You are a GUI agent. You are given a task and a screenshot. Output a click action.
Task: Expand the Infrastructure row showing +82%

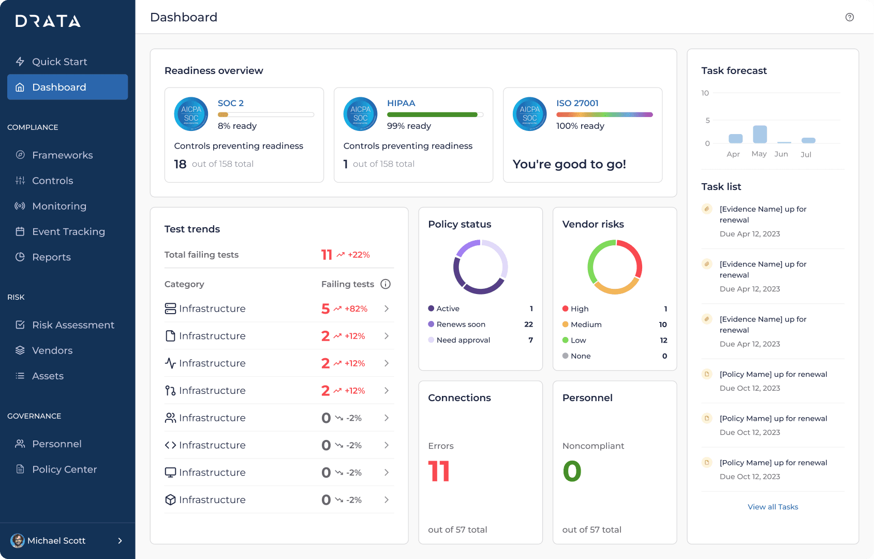pyautogui.click(x=387, y=308)
